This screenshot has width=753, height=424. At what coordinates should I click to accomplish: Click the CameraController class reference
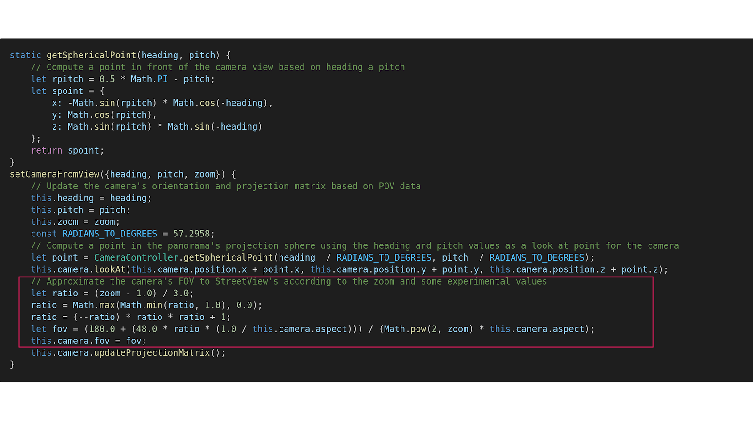tap(136, 258)
